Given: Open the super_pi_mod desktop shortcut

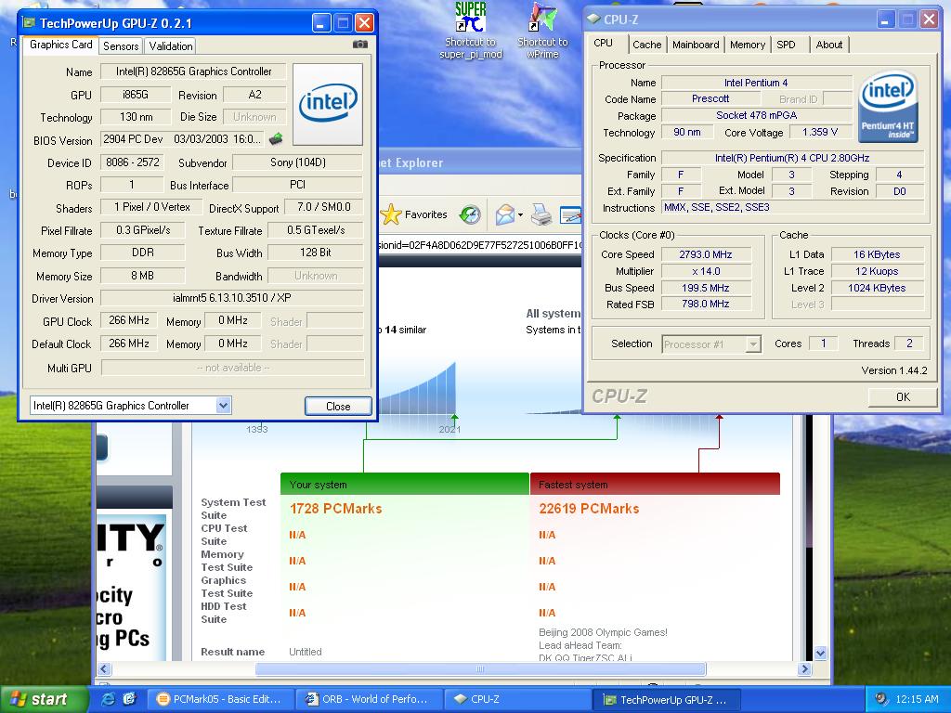Looking at the screenshot, I should [x=471, y=31].
